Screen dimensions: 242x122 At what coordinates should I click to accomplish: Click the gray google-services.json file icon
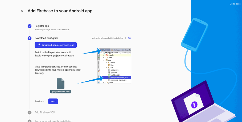point(60,84)
